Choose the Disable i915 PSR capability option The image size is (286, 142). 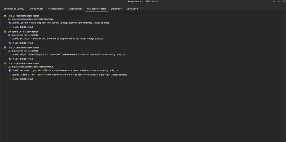[x=10, y=75]
